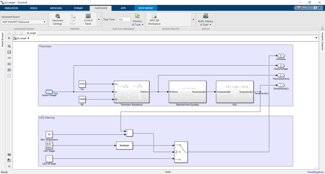Select the Output Voltage inport block
325x174 pixels.
point(49,92)
